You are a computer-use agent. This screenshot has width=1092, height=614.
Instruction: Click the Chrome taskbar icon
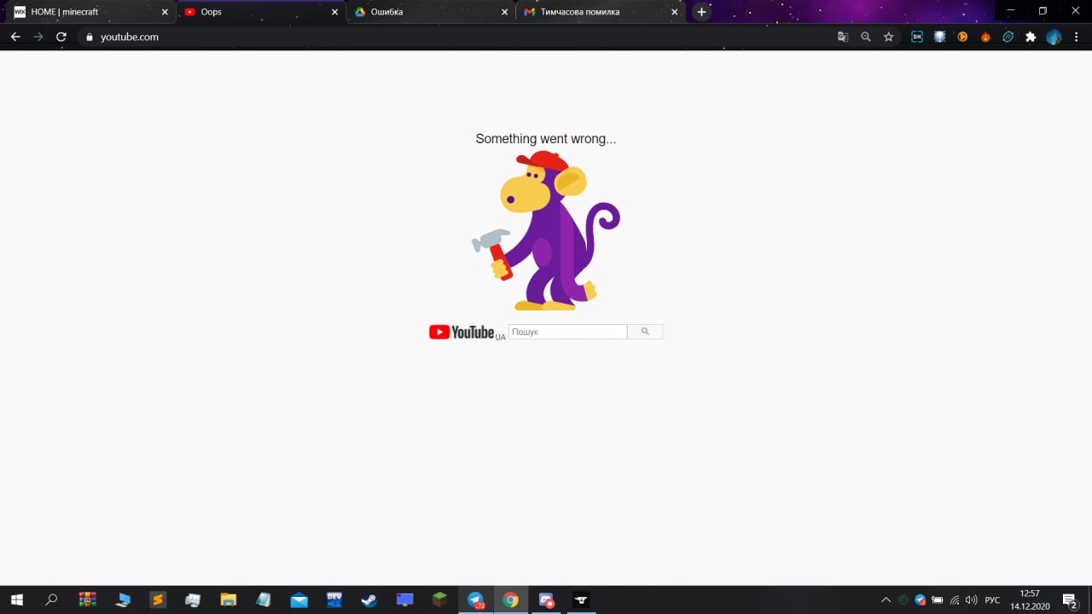[x=510, y=600]
